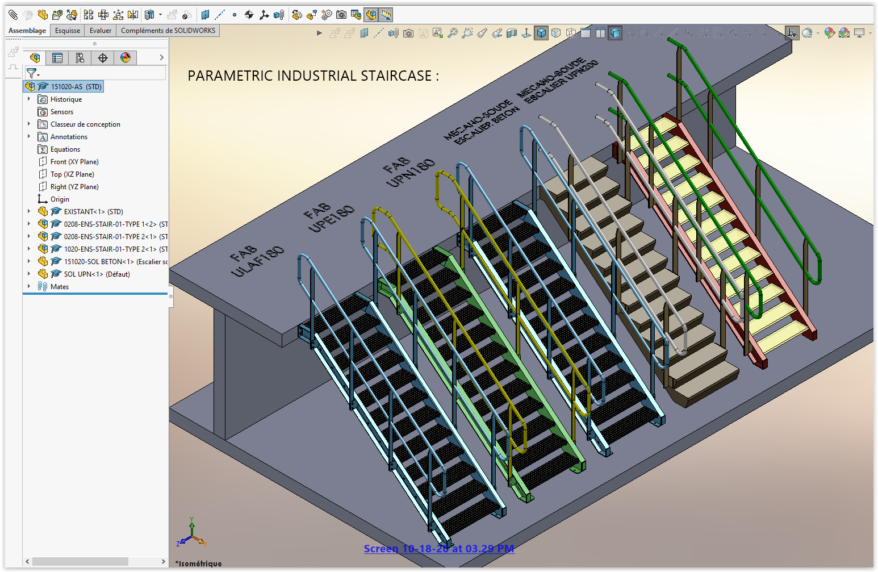Toggle the highlighted shaded cube view button

pos(615,33)
